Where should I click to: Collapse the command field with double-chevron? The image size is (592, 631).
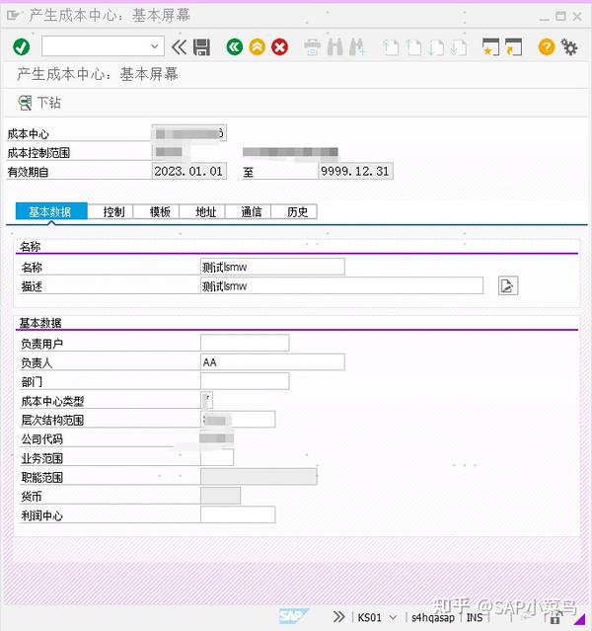pos(179,47)
